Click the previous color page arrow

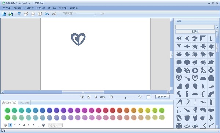[x=5, y=125]
